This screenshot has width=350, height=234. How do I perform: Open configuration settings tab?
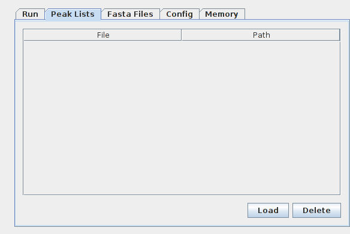pyautogui.click(x=179, y=14)
